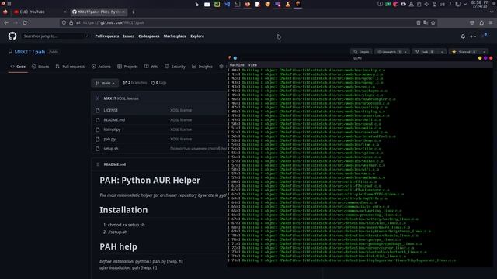Viewport: 497px width, 279px height.
Task: Open the README.md file in file list
Action: [114, 120]
